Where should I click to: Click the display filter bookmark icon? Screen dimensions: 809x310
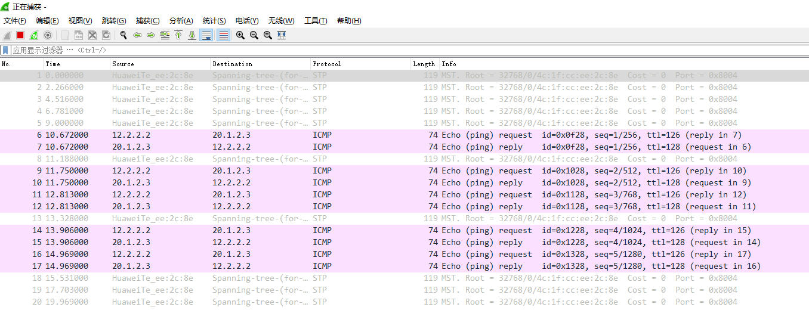point(5,50)
